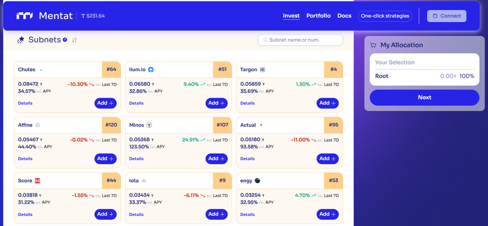Viewport: 488px width, 226px height.
Task: Click the #51 badge on lium.io card
Action: coord(222,70)
